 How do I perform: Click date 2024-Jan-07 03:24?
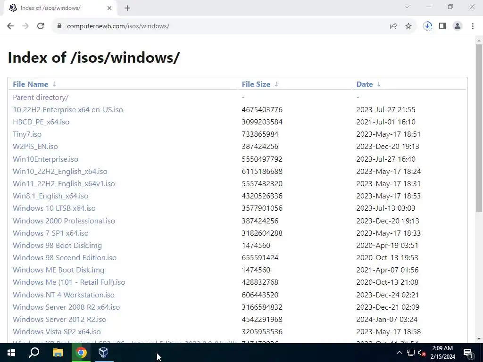click(x=387, y=320)
